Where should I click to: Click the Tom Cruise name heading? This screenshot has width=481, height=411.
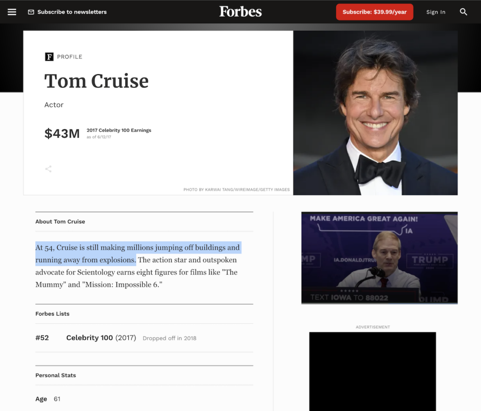(x=96, y=81)
